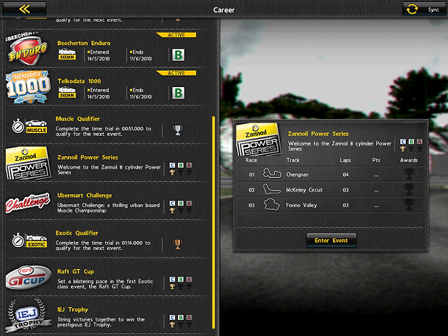This screenshot has height=336, width=448.
Task: Select the Ubermart Challenge logo
Action: [28, 202]
